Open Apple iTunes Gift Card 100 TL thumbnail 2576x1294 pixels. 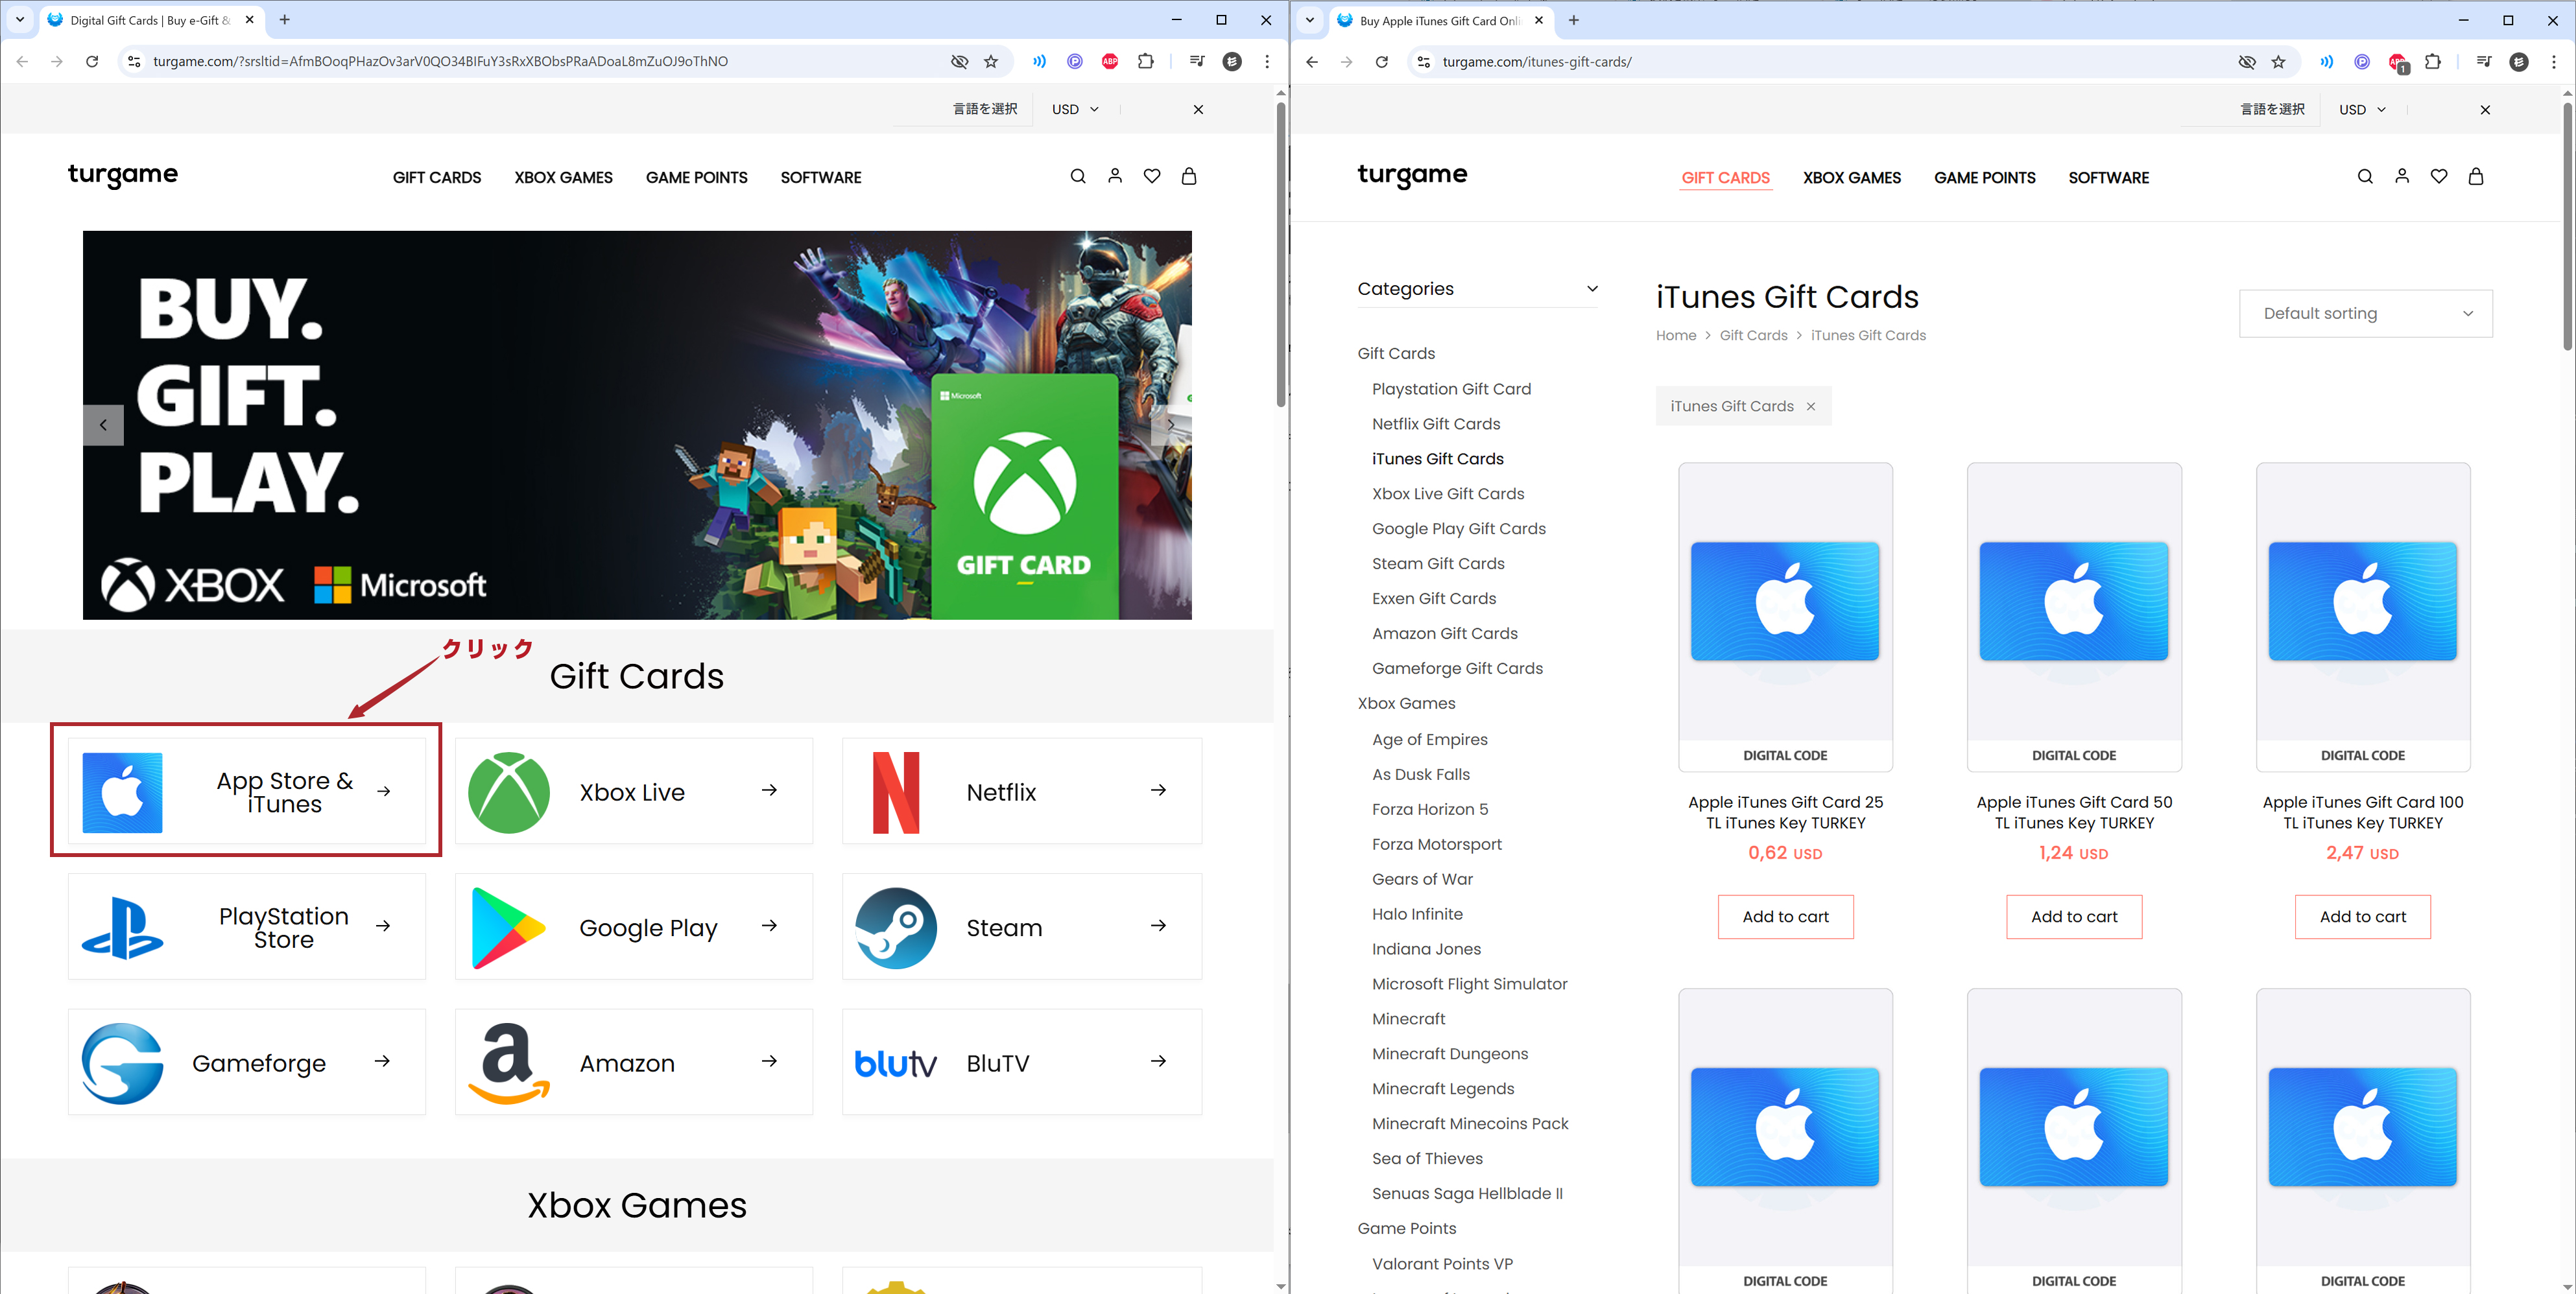pyautogui.click(x=2363, y=617)
